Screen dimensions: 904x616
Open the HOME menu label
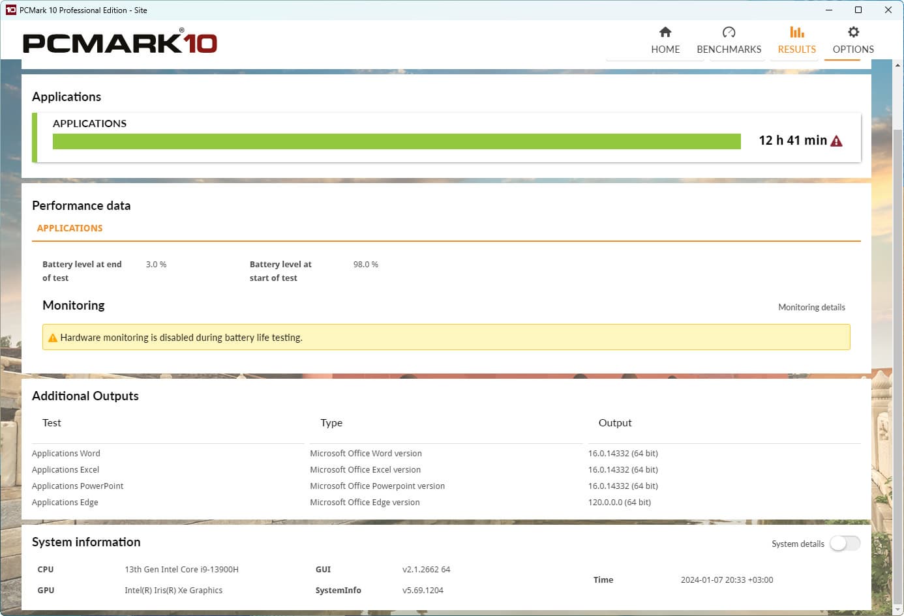pyautogui.click(x=665, y=50)
